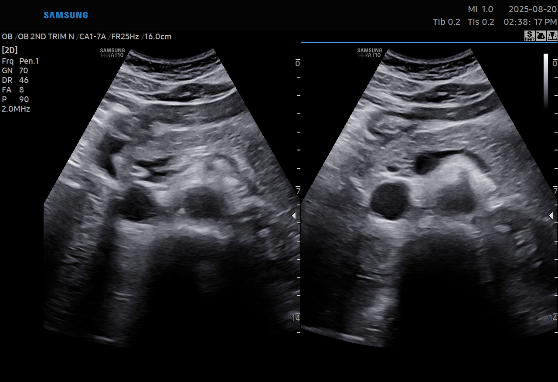Click the ClearVision sparkle image icon
This screenshot has height=382, width=558.
coord(541,36)
